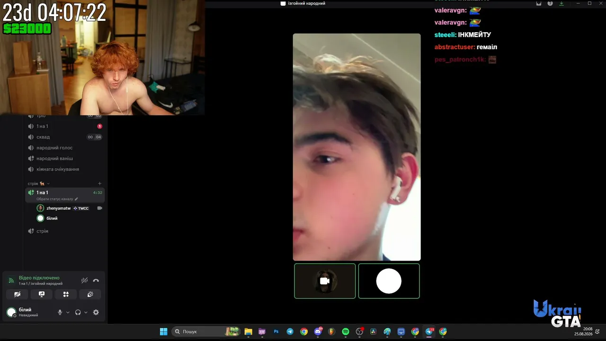This screenshot has height=341, width=606.
Task: Select the main video call feed
Action: pos(356,147)
